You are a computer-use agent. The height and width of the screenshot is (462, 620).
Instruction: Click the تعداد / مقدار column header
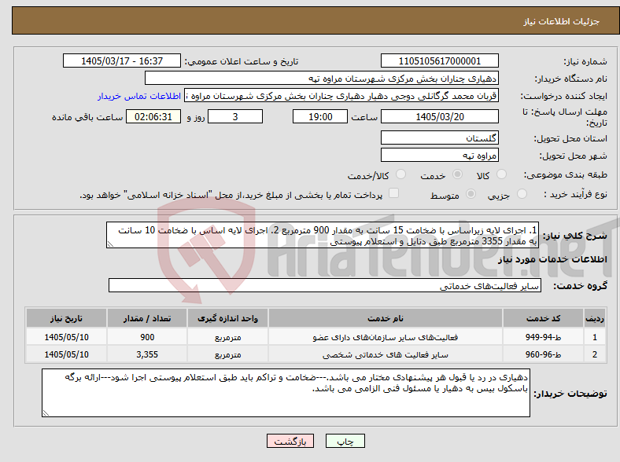147,318
